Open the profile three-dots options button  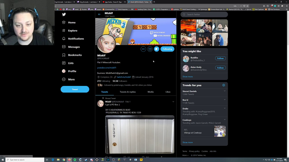143,49
